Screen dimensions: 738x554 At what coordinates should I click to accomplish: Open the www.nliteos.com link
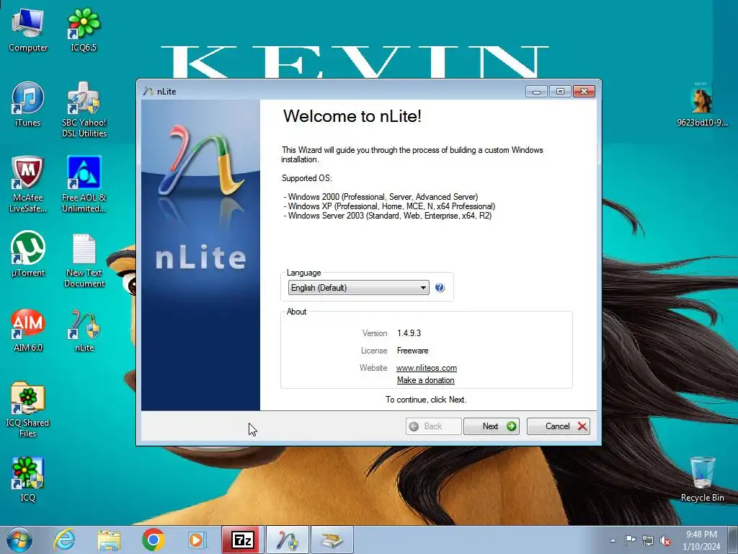point(427,368)
